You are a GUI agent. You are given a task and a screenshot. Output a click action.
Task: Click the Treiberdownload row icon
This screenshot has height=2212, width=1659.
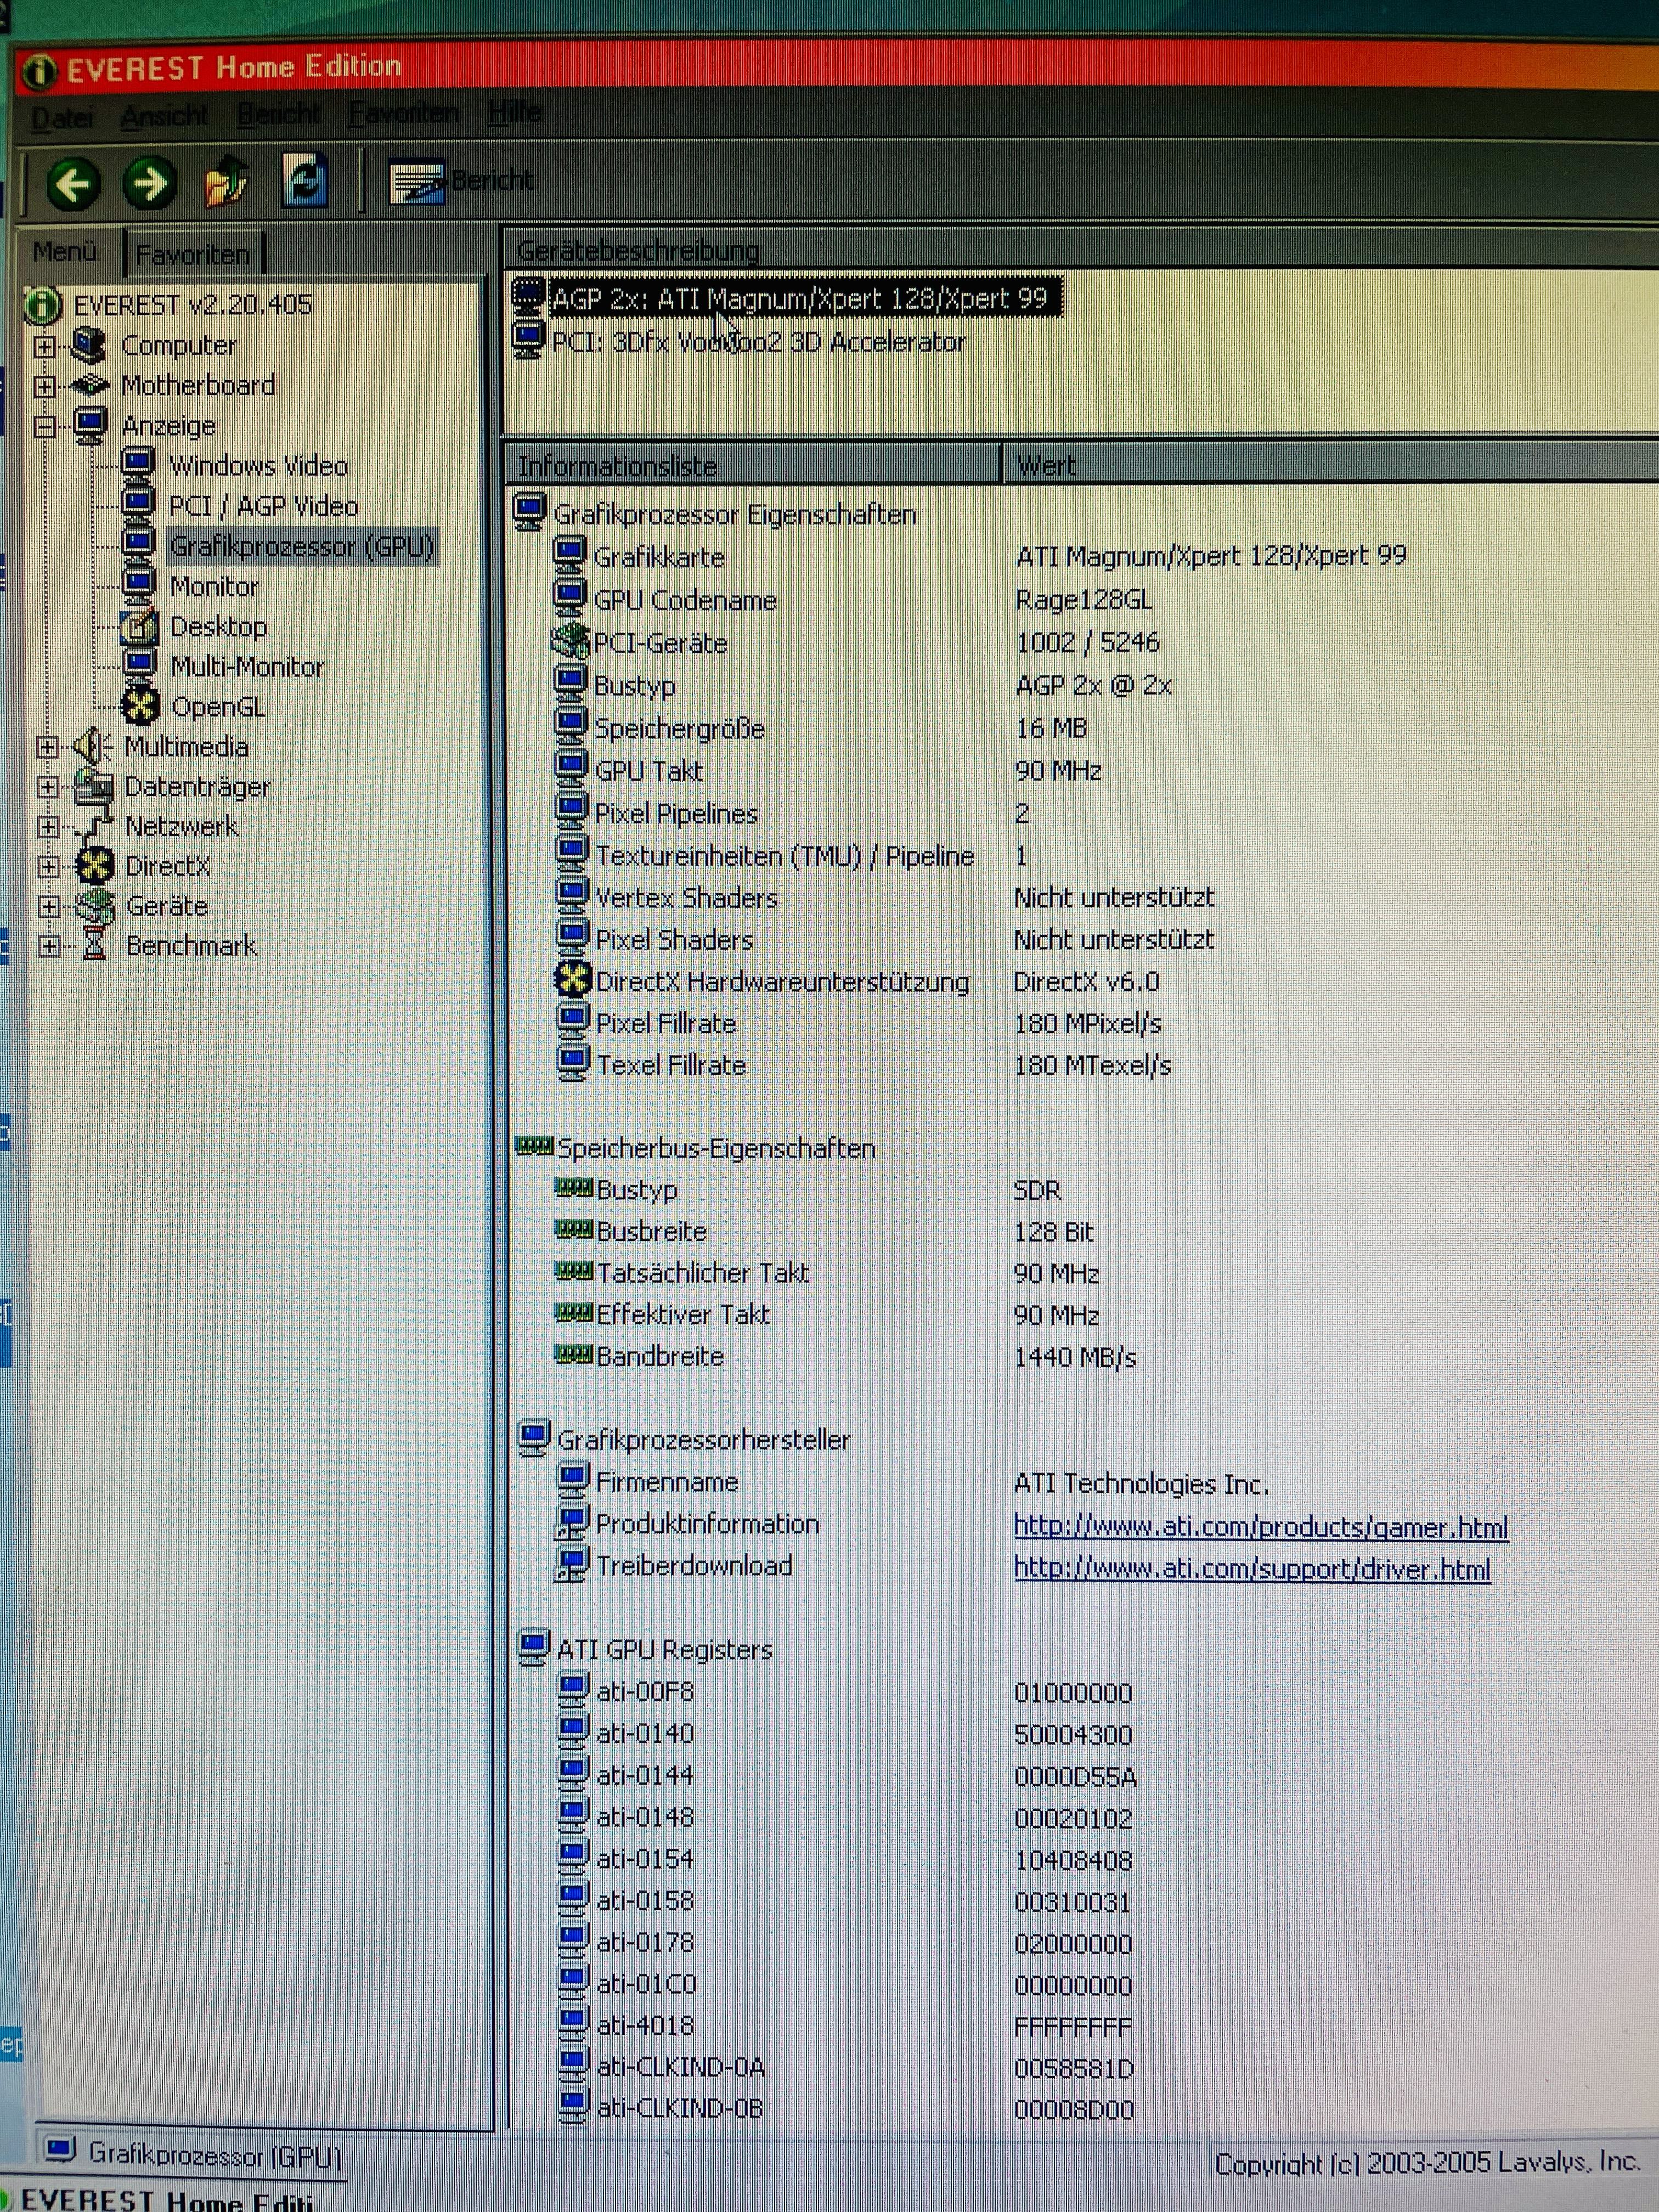[573, 1565]
